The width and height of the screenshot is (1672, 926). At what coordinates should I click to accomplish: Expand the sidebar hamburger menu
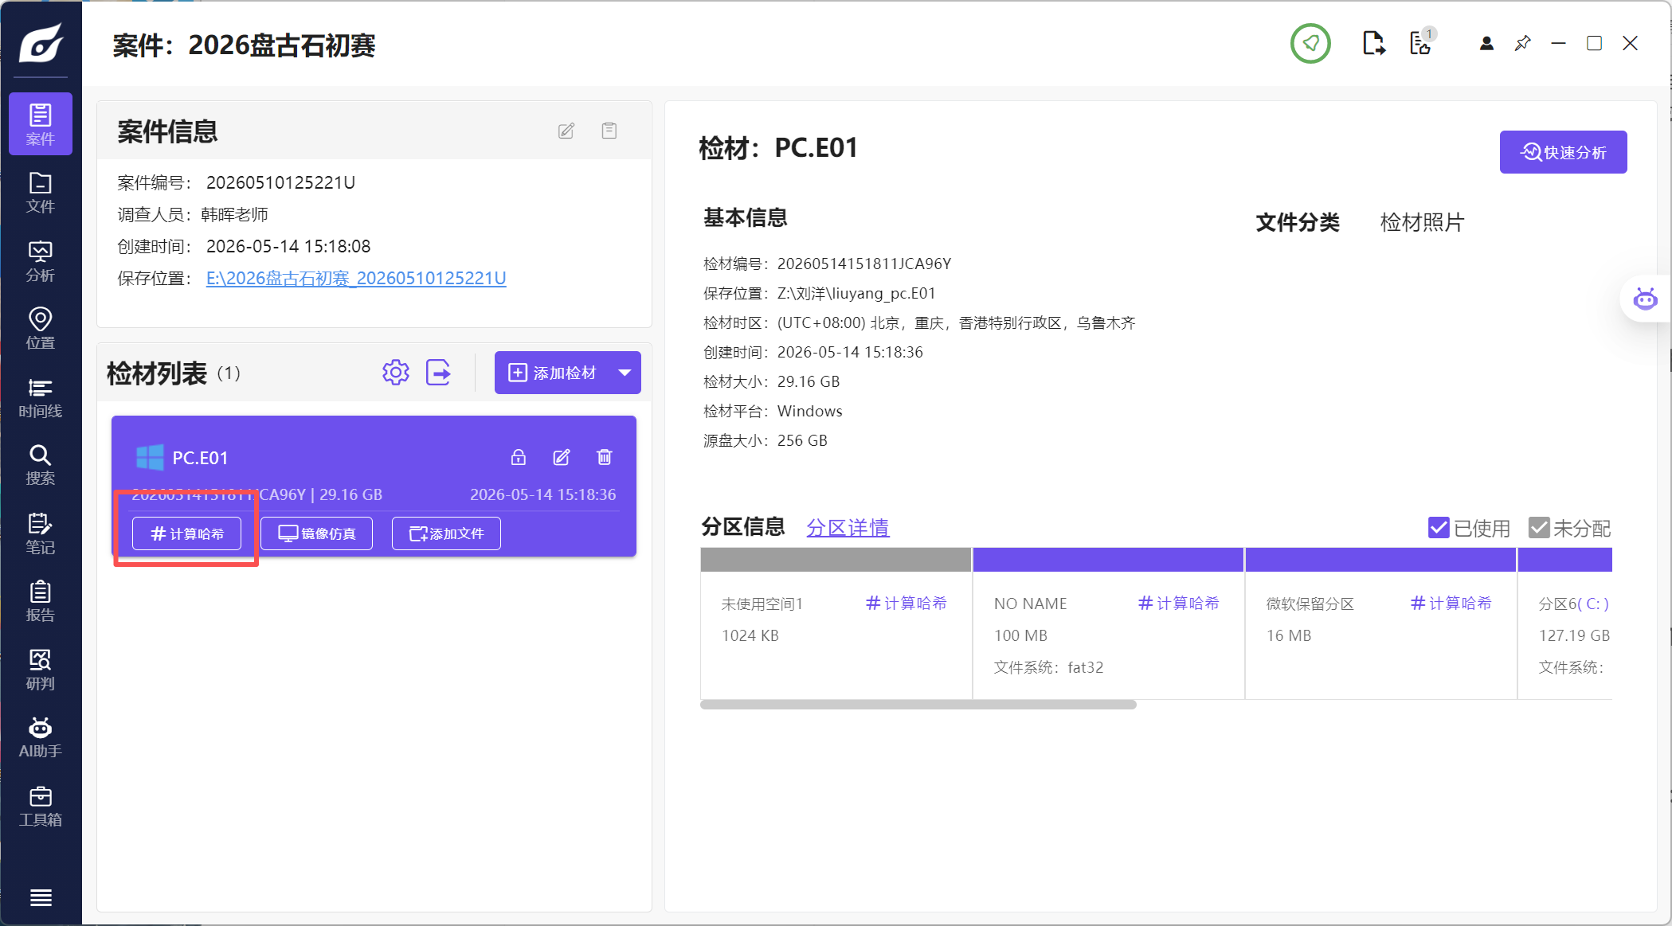click(41, 897)
